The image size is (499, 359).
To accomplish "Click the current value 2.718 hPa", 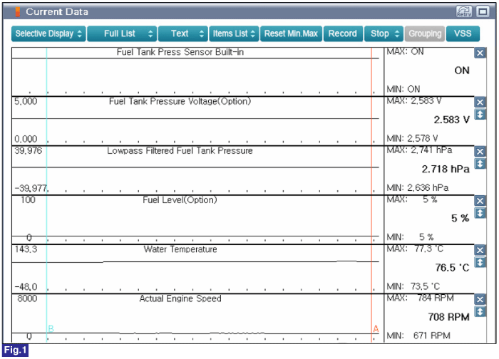I will (x=446, y=169).
